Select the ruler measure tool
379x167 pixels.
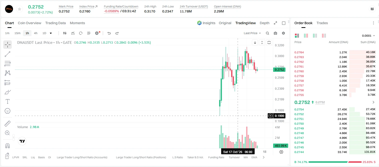[8, 123]
